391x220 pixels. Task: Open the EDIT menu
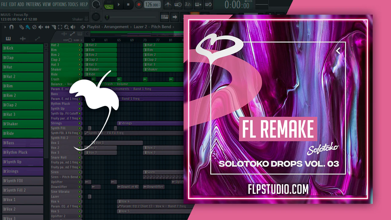pos(13,4)
